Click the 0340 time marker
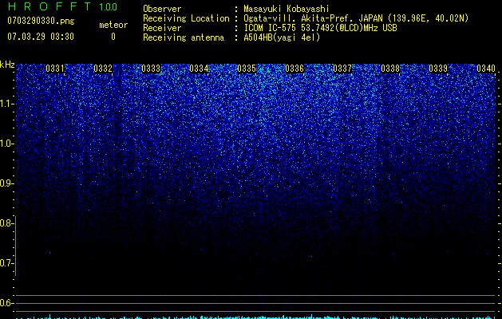The height and width of the screenshot is (319, 502). click(486, 69)
